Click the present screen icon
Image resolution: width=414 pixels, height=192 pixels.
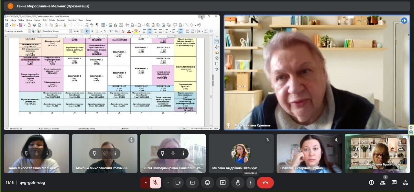223,183
